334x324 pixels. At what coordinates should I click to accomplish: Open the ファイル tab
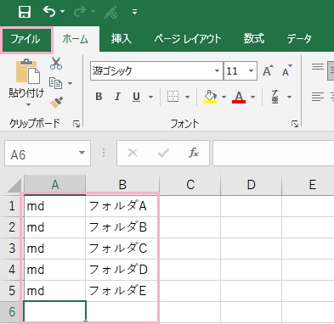coord(26,39)
